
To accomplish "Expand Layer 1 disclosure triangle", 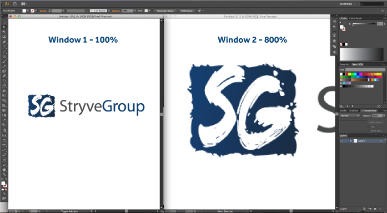I will [x=351, y=141].
